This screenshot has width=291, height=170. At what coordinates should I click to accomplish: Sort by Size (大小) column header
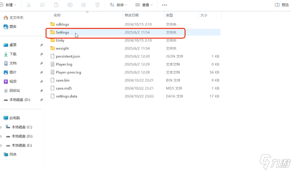pos(203,15)
